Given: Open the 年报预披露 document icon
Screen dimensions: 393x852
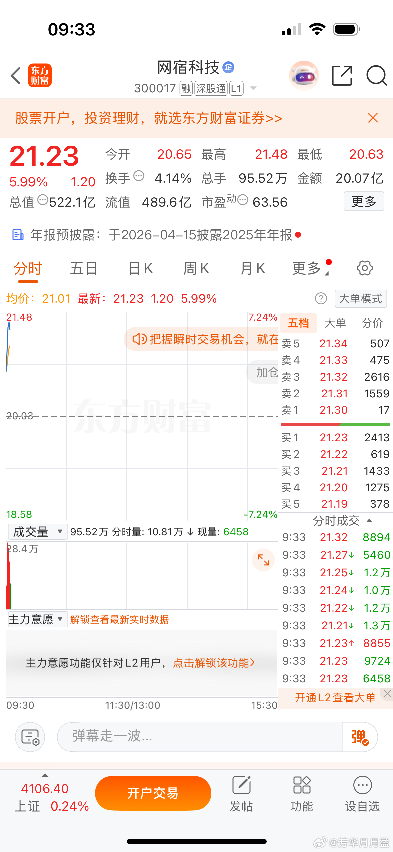Looking at the screenshot, I should tap(18, 235).
